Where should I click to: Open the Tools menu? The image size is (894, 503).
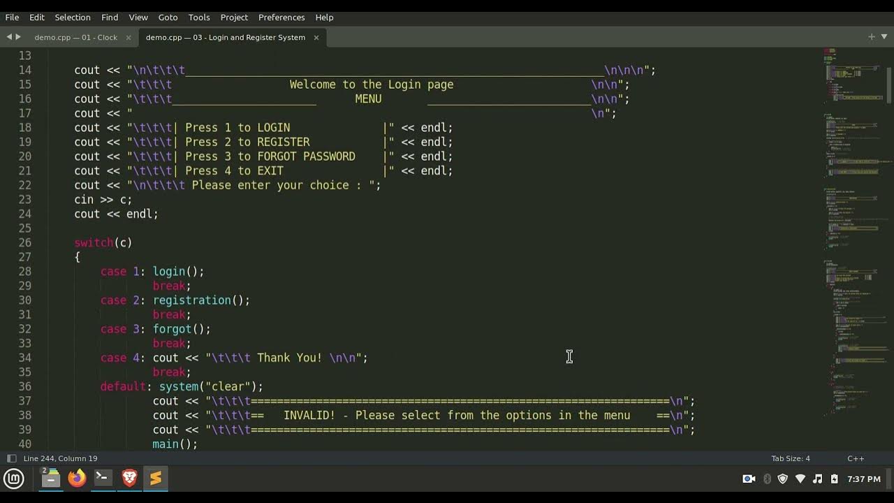[x=199, y=17]
